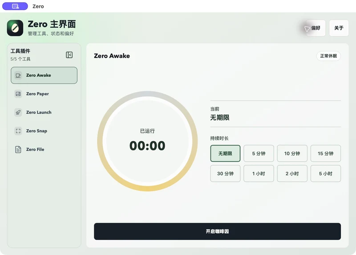The width and height of the screenshot is (356, 255).
Task: Click the Zero 主界面 title
Action: point(52,24)
